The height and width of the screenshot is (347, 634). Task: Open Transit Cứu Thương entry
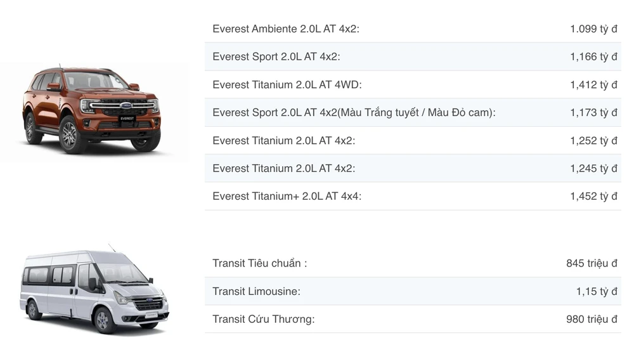(x=264, y=319)
